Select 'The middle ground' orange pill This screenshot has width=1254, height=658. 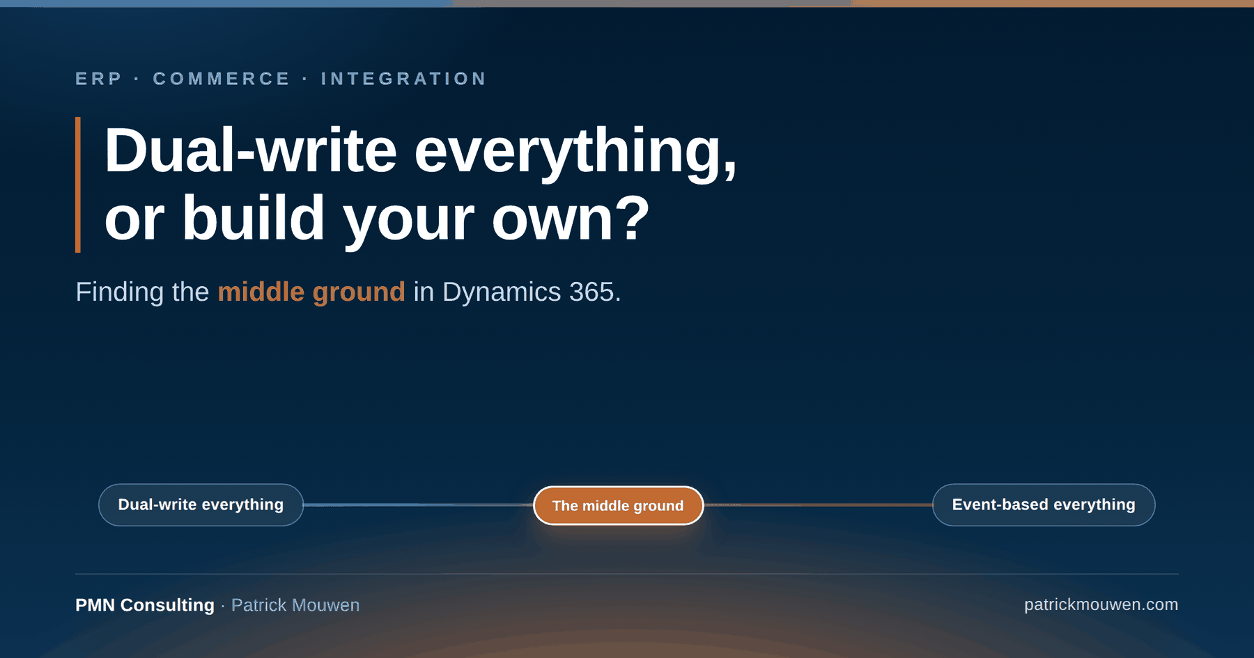click(618, 506)
